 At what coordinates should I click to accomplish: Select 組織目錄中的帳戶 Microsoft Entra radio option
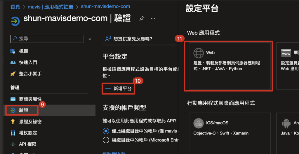point(106,140)
